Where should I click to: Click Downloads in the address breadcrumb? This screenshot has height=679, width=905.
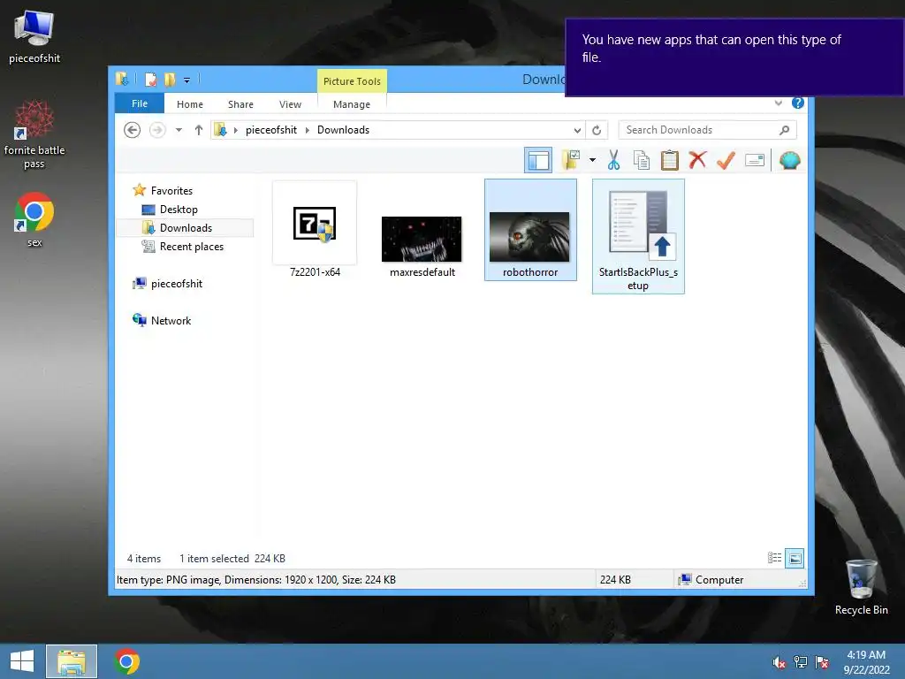click(344, 130)
